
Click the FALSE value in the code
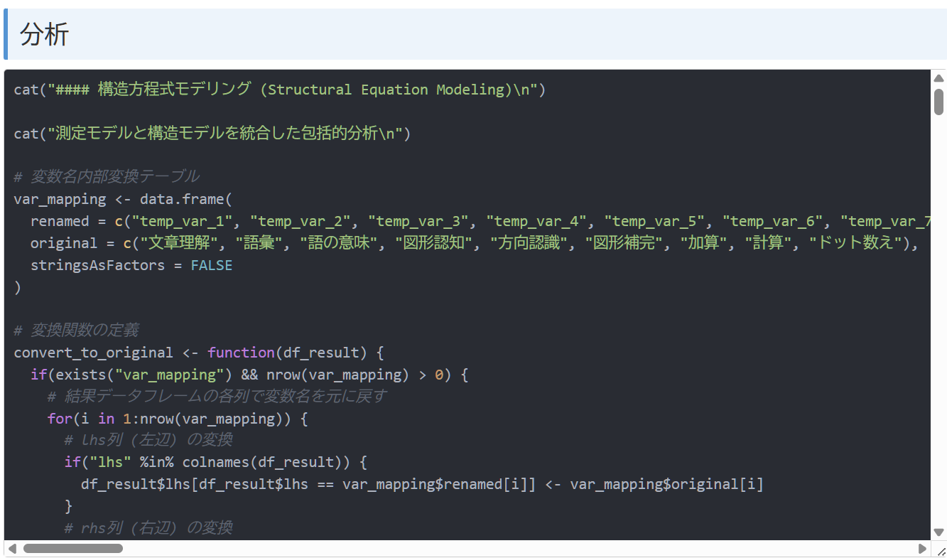click(x=211, y=265)
